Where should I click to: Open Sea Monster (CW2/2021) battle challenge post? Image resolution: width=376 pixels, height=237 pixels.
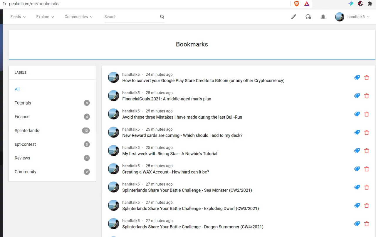coord(187,190)
